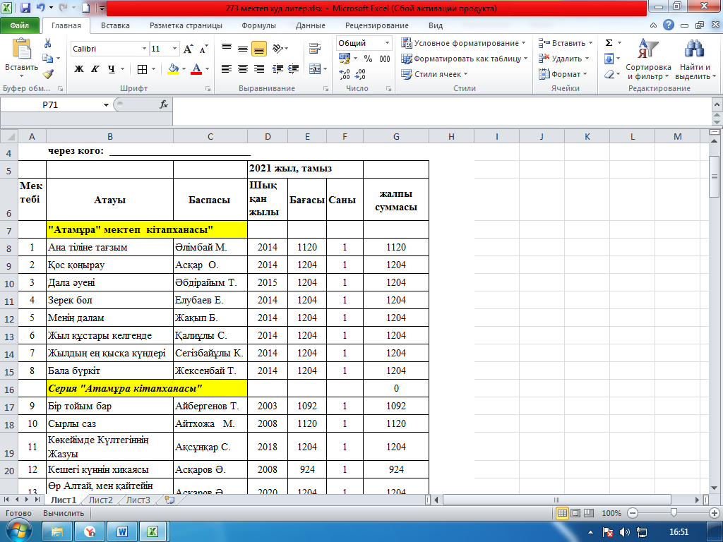
Task: Click the insert function fx icon
Action: pos(164,104)
